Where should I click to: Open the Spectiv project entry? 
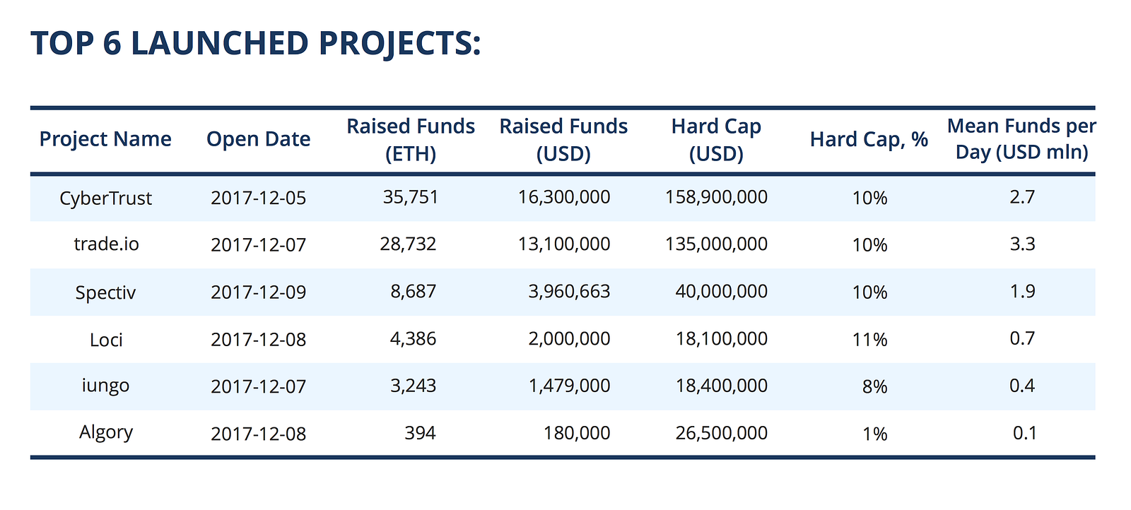pos(105,292)
